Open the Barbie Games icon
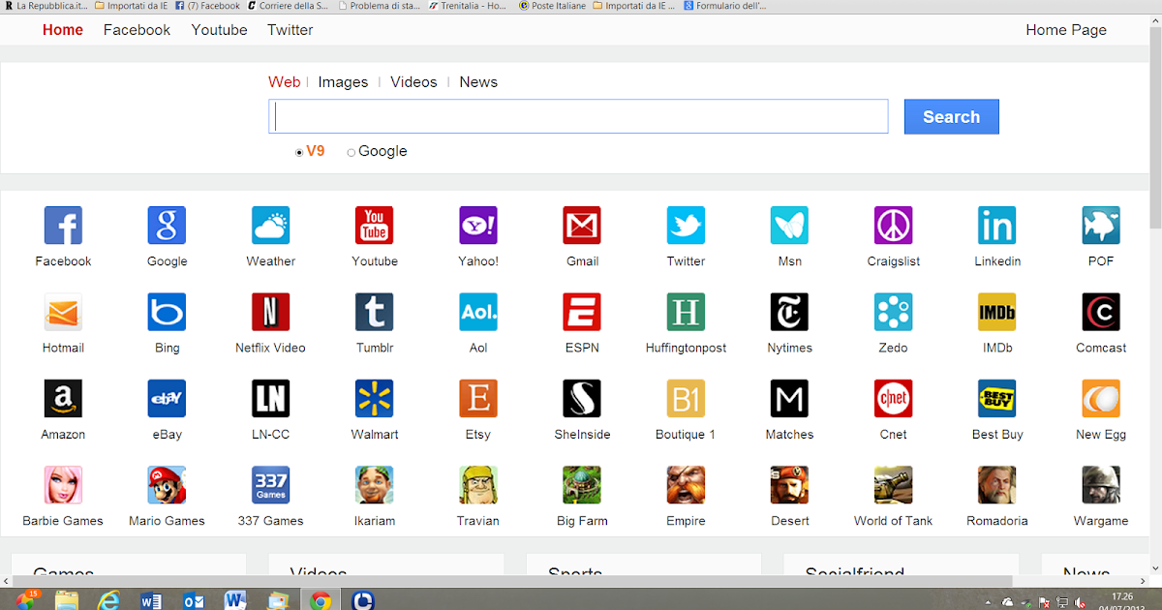The width and height of the screenshot is (1162, 610). click(x=63, y=485)
